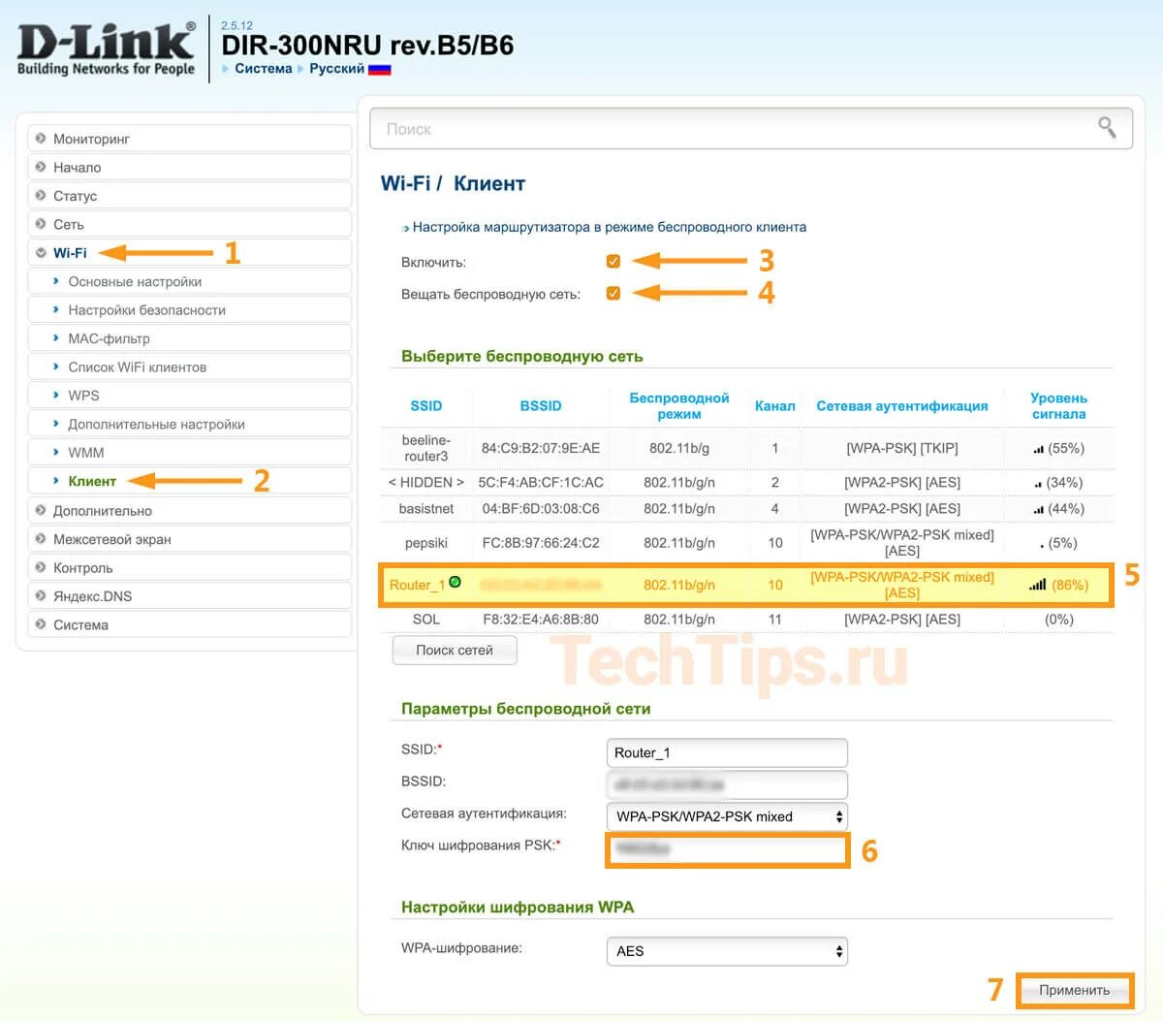The width and height of the screenshot is (1163, 1021).
Task: Collapse the Wi-Fi menu section
Action: tap(41, 253)
